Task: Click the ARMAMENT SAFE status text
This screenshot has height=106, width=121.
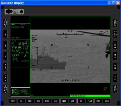Action: pos(17,27)
